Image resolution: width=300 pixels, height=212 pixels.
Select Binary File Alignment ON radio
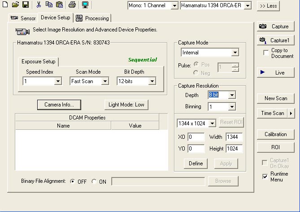(x=94, y=181)
